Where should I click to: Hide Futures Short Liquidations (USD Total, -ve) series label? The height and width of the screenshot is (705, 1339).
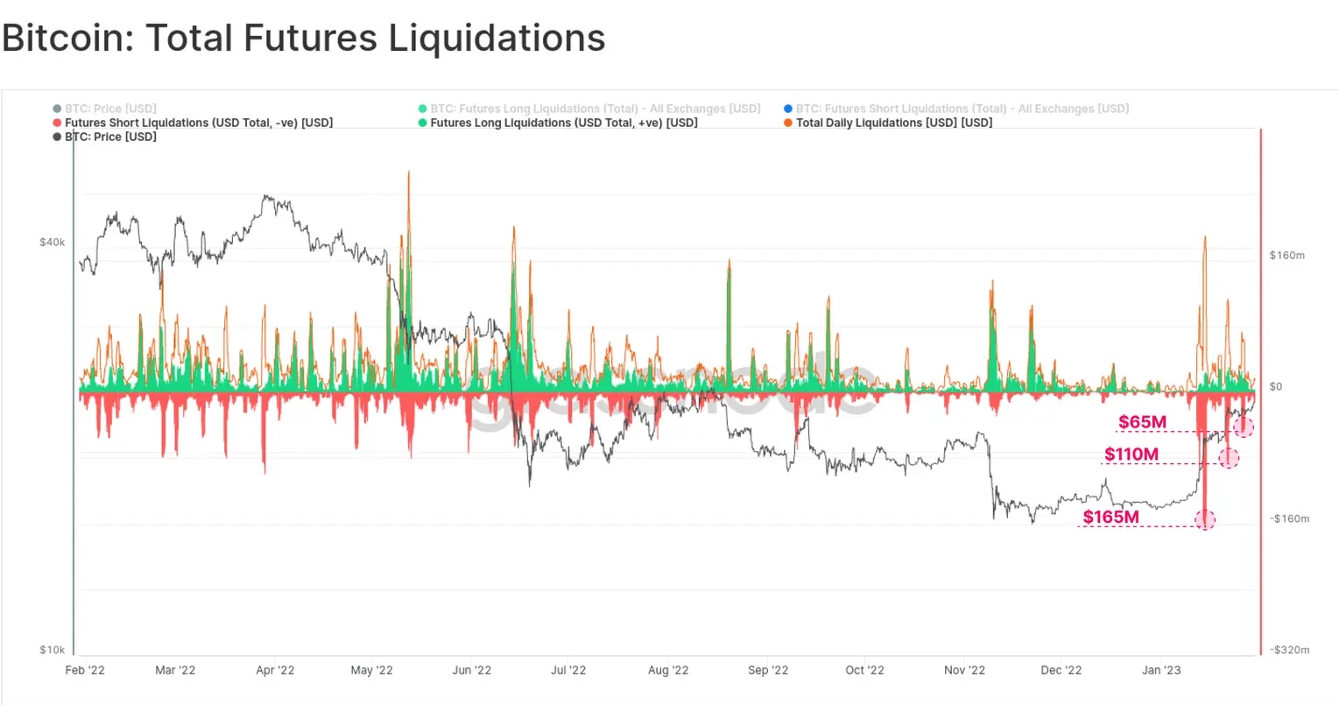tap(199, 123)
